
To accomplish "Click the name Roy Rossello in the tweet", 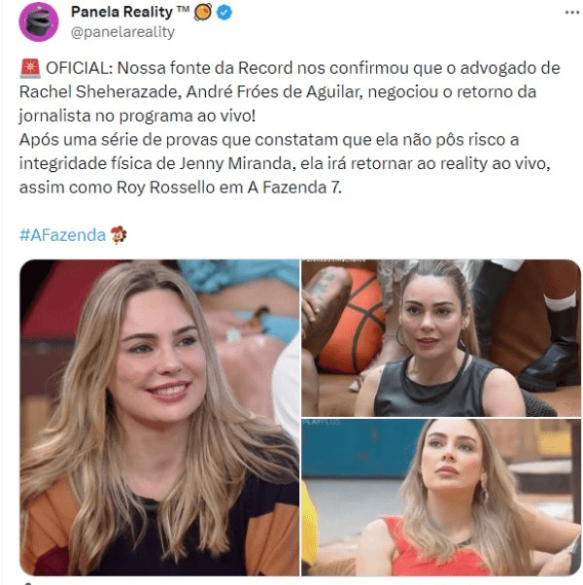I will click(165, 188).
